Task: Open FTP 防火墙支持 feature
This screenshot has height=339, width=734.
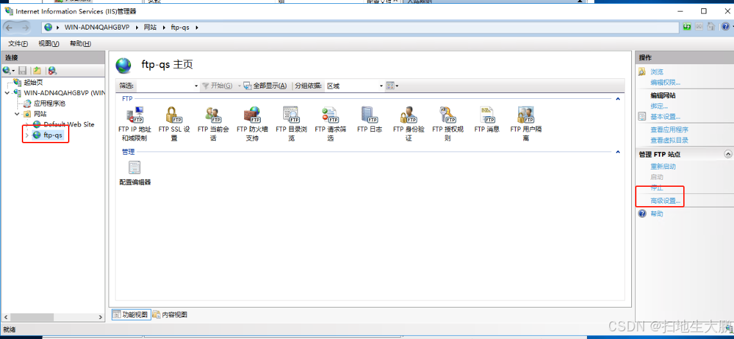Action: [x=252, y=124]
